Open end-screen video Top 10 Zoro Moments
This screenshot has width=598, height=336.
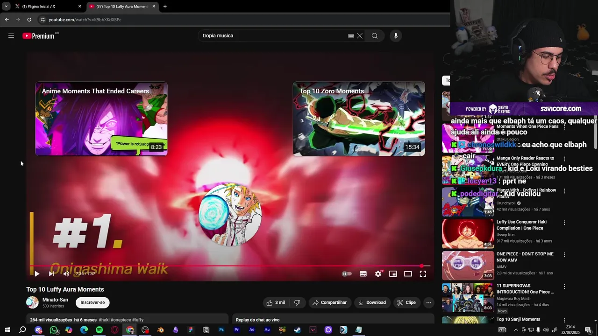point(359,119)
